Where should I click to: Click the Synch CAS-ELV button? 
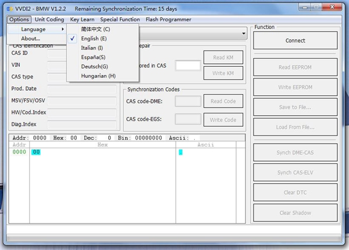point(295,173)
